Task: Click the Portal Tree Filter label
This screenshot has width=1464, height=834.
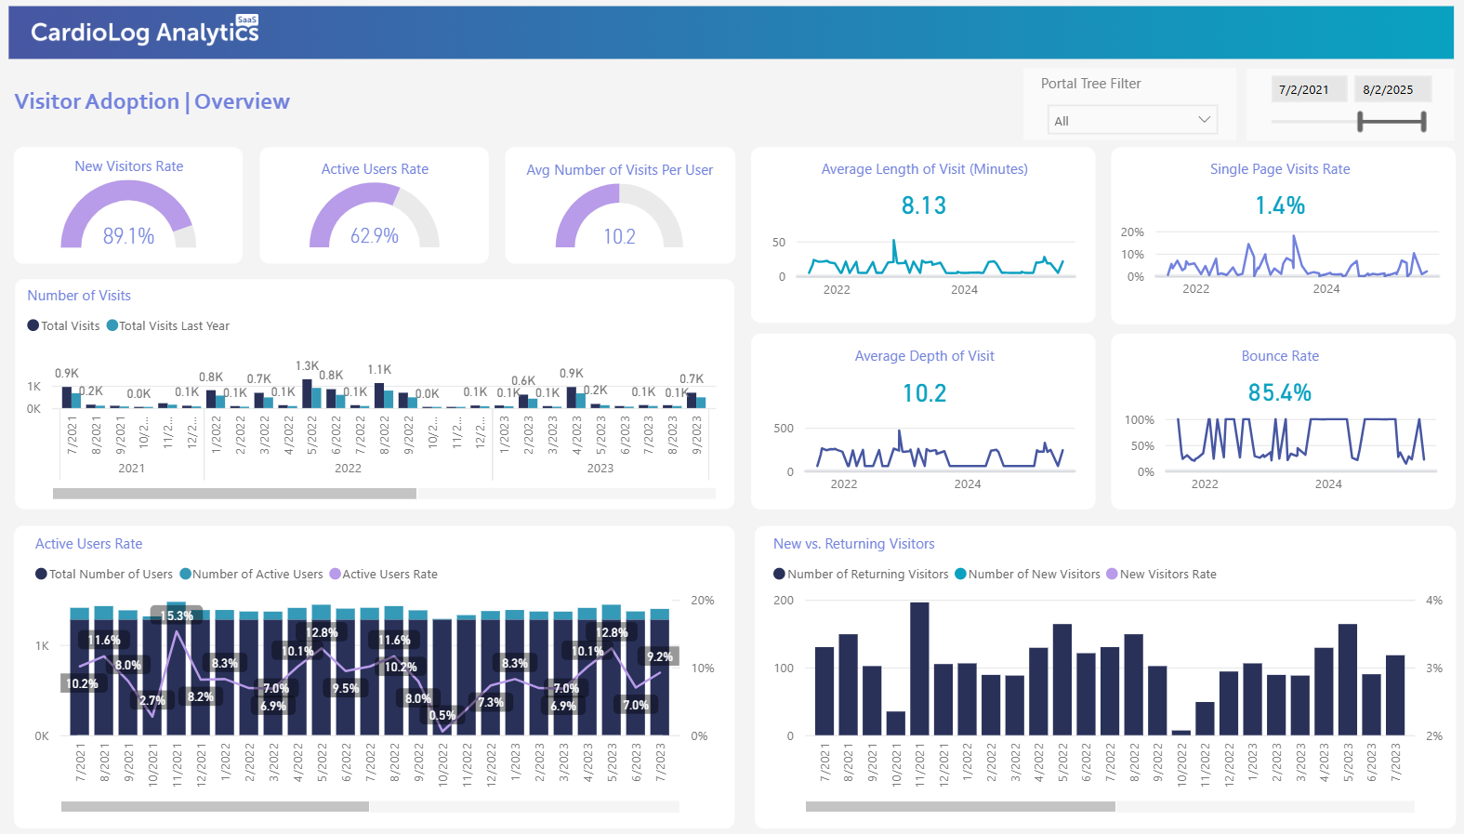Action: click(1091, 84)
